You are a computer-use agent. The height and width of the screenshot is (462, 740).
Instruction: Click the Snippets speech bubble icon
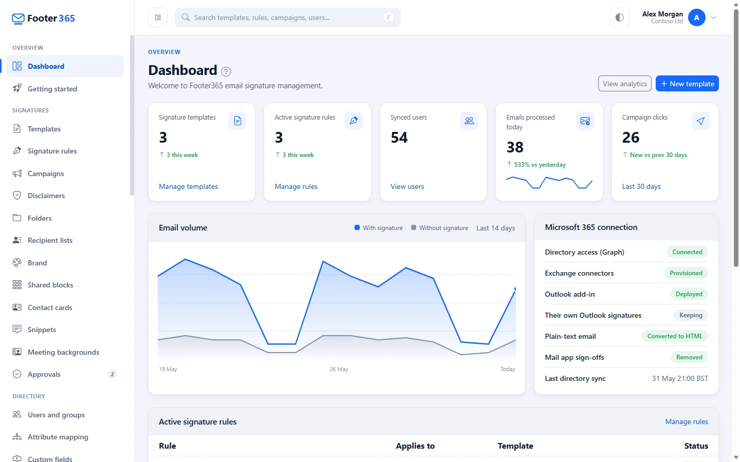coord(17,330)
